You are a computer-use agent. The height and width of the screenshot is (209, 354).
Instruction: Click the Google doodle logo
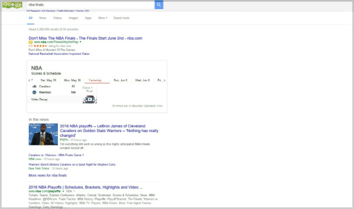coord(12,5)
